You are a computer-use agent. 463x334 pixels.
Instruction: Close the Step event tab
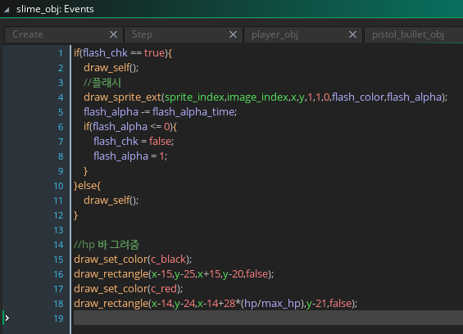pyautogui.click(x=233, y=34)
